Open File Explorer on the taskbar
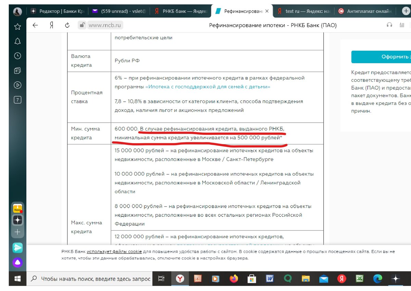The image size is (411, 291). click(x=306, y=279)
